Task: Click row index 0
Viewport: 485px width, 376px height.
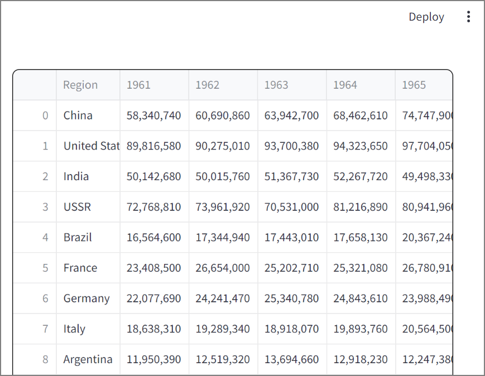Action: [35, 115]
